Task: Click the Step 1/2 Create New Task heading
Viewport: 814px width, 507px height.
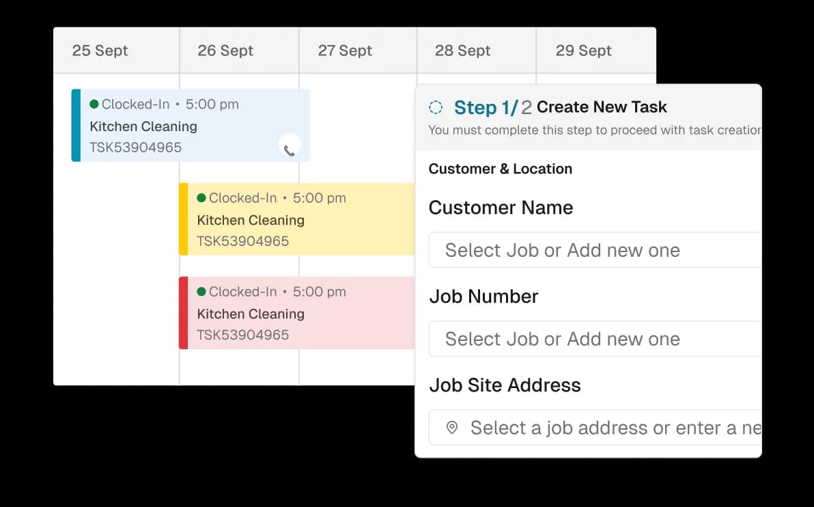Action: 560,107
